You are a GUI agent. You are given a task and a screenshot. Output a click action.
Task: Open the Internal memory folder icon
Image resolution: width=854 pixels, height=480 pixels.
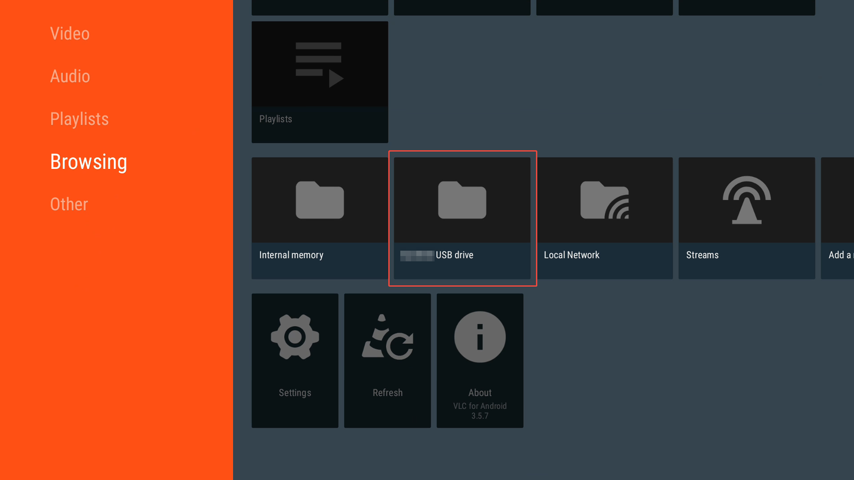320,200
